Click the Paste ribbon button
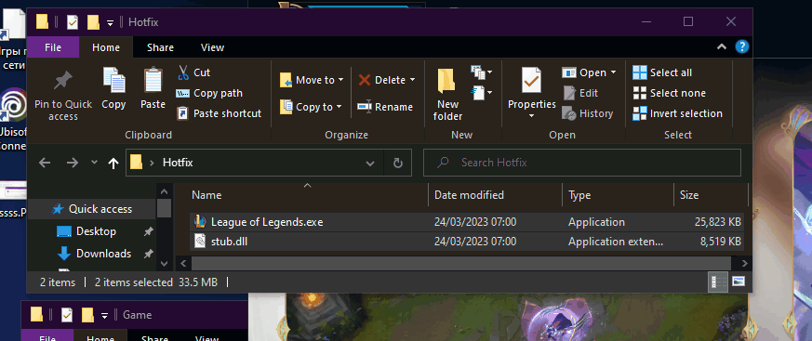 tap(153, 88)
